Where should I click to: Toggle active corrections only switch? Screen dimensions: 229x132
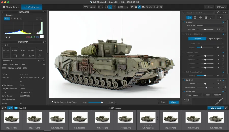coord(225,13)
